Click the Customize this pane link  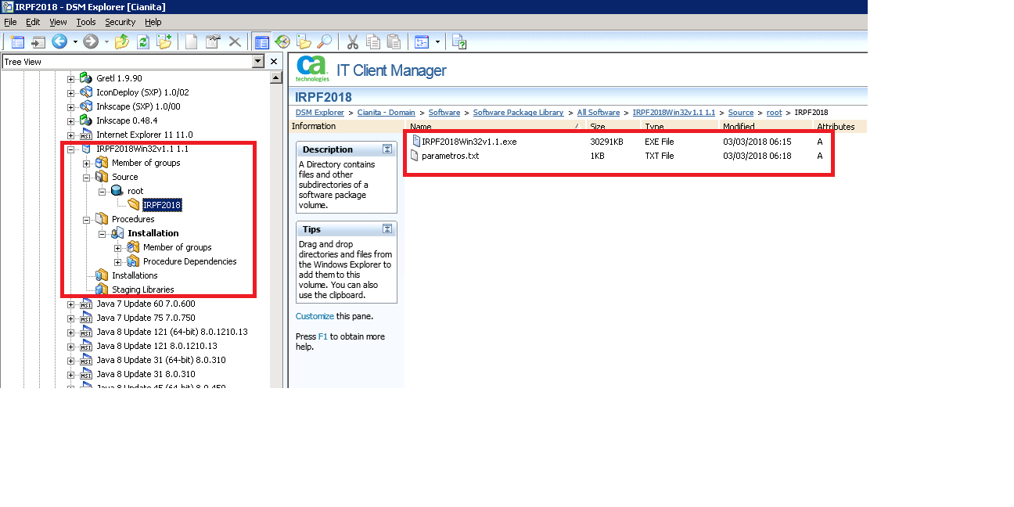[x=315, y=316]
